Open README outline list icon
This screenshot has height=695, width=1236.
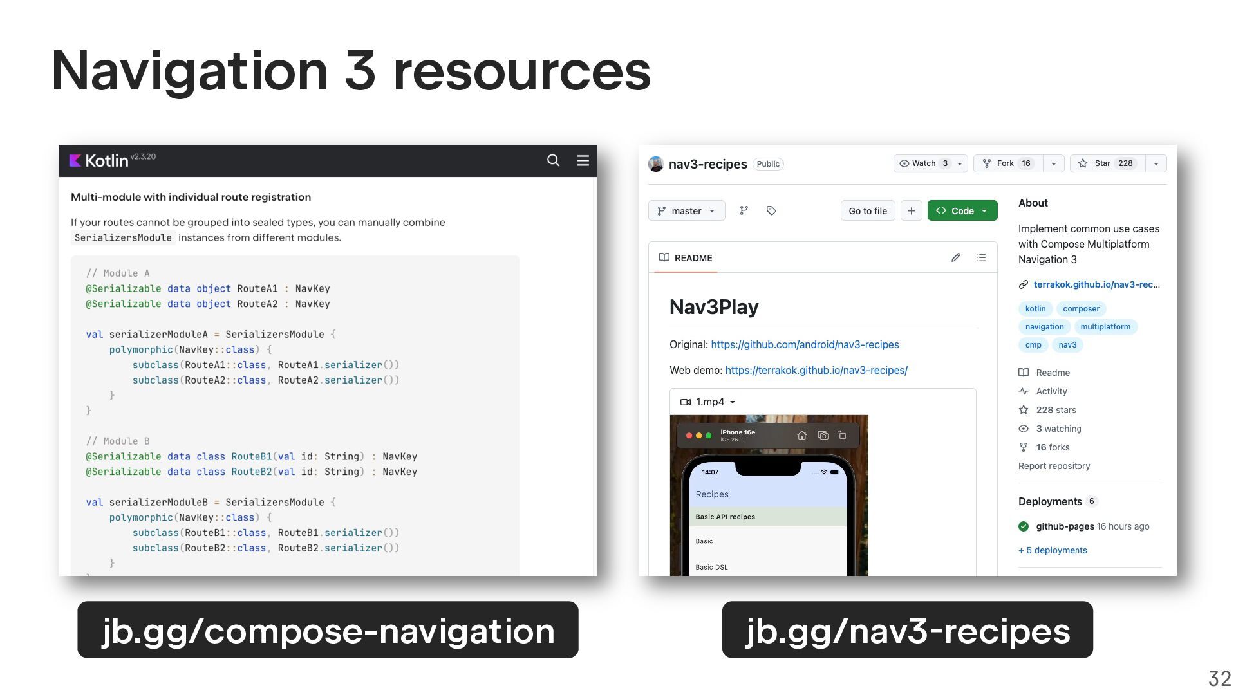click(981, 257)
